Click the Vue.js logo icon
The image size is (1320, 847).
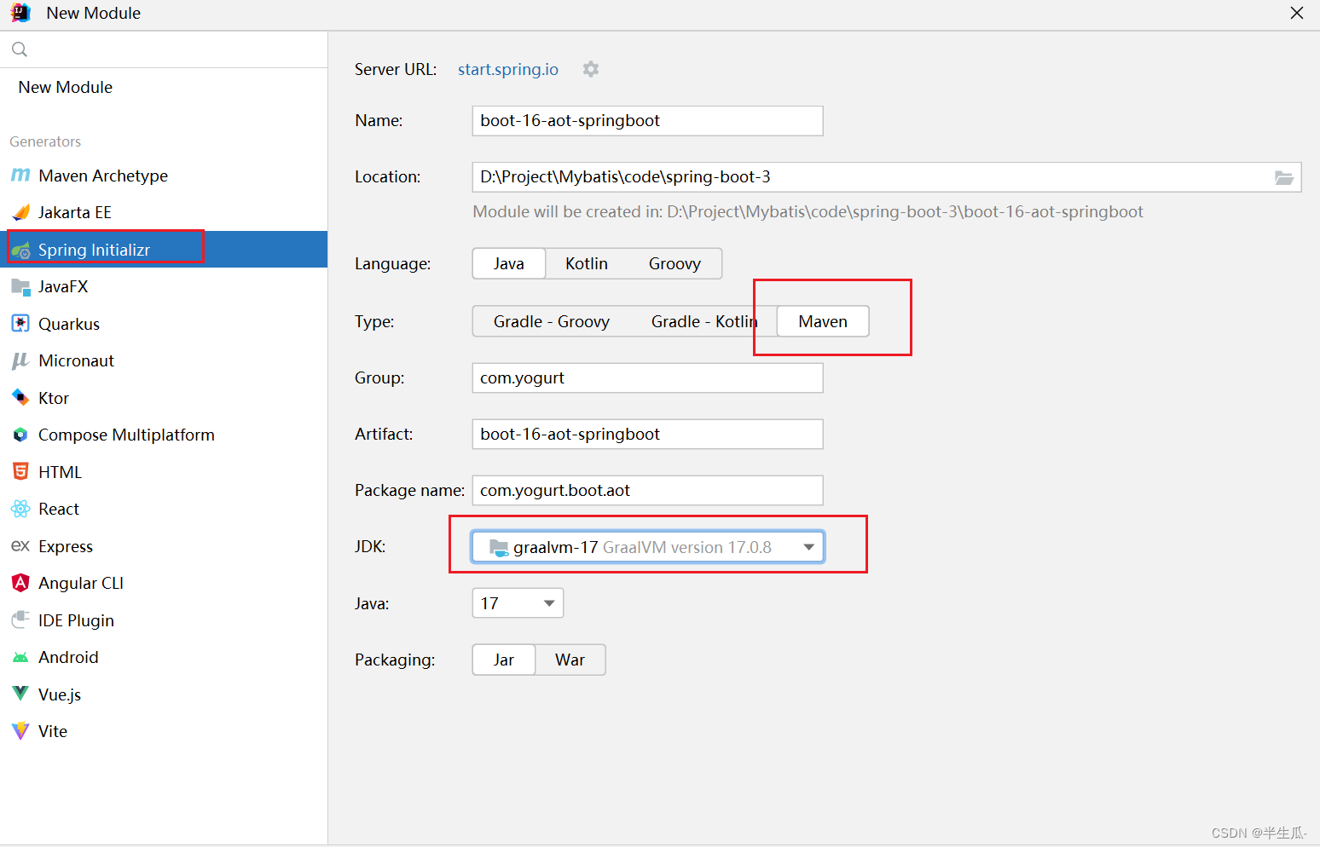click(20, 694)
